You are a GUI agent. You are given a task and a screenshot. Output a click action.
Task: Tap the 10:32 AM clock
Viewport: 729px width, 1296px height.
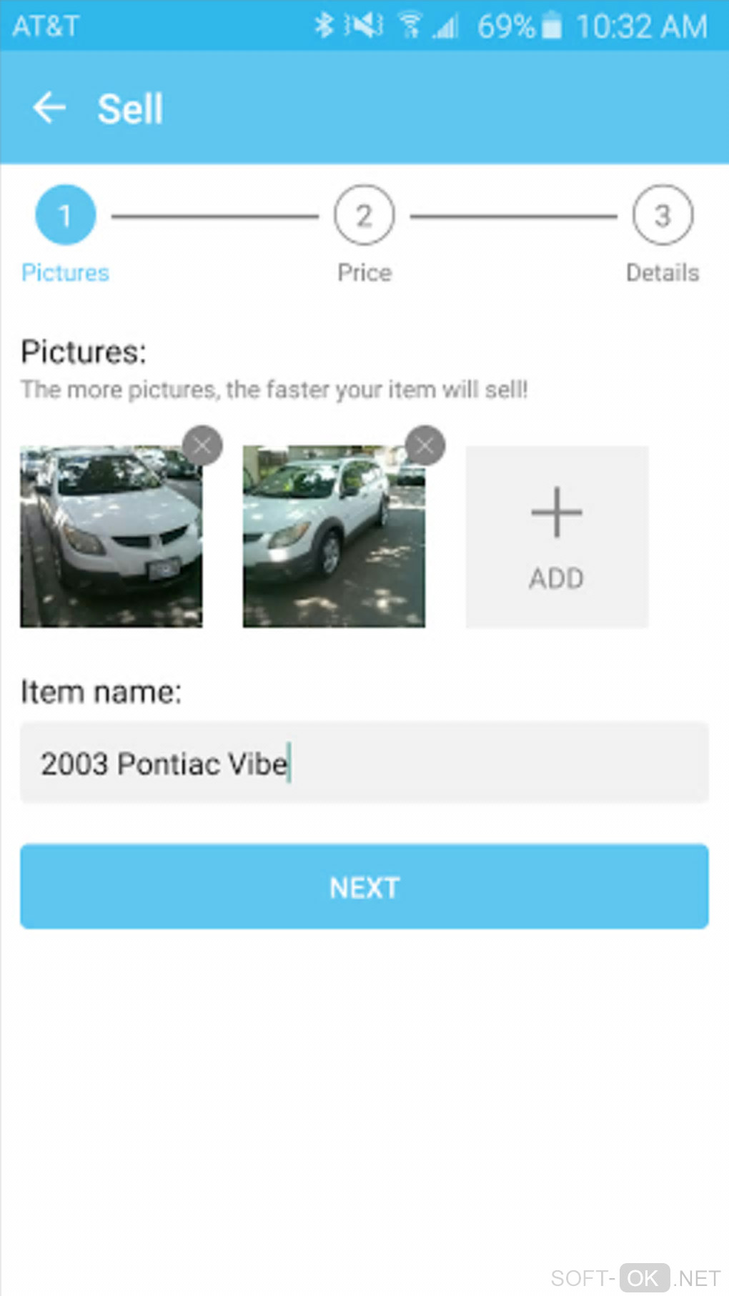[641, 26]
